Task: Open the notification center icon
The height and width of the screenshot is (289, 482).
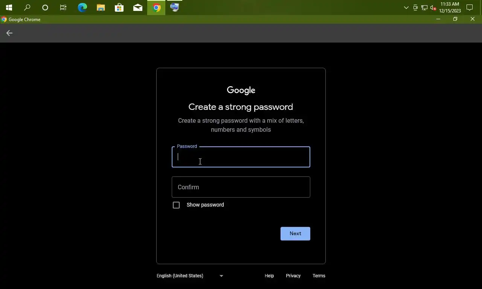Action: point(470,8)
